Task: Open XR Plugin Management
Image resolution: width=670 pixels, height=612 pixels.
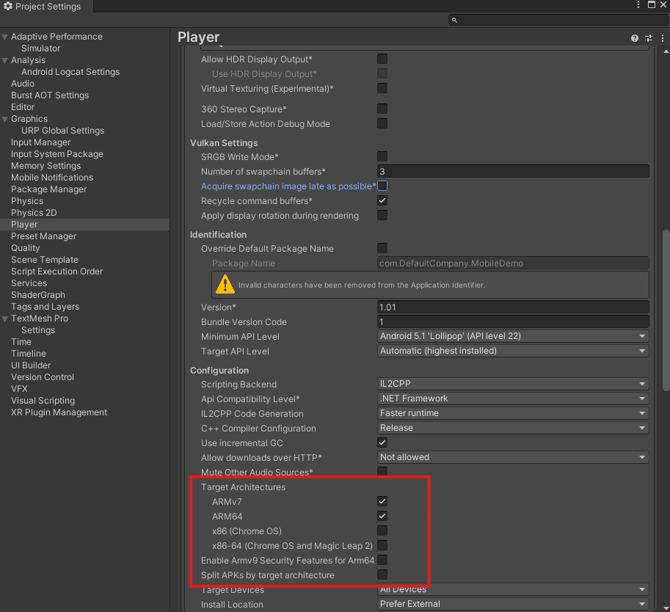Action: coord(59,413)
